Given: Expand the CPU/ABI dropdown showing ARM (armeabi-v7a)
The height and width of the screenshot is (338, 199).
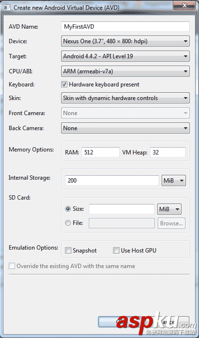Looking at the screenshot, I should pos(125,71).
